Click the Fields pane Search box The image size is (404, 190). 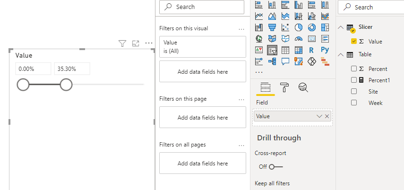pos(371,7)
